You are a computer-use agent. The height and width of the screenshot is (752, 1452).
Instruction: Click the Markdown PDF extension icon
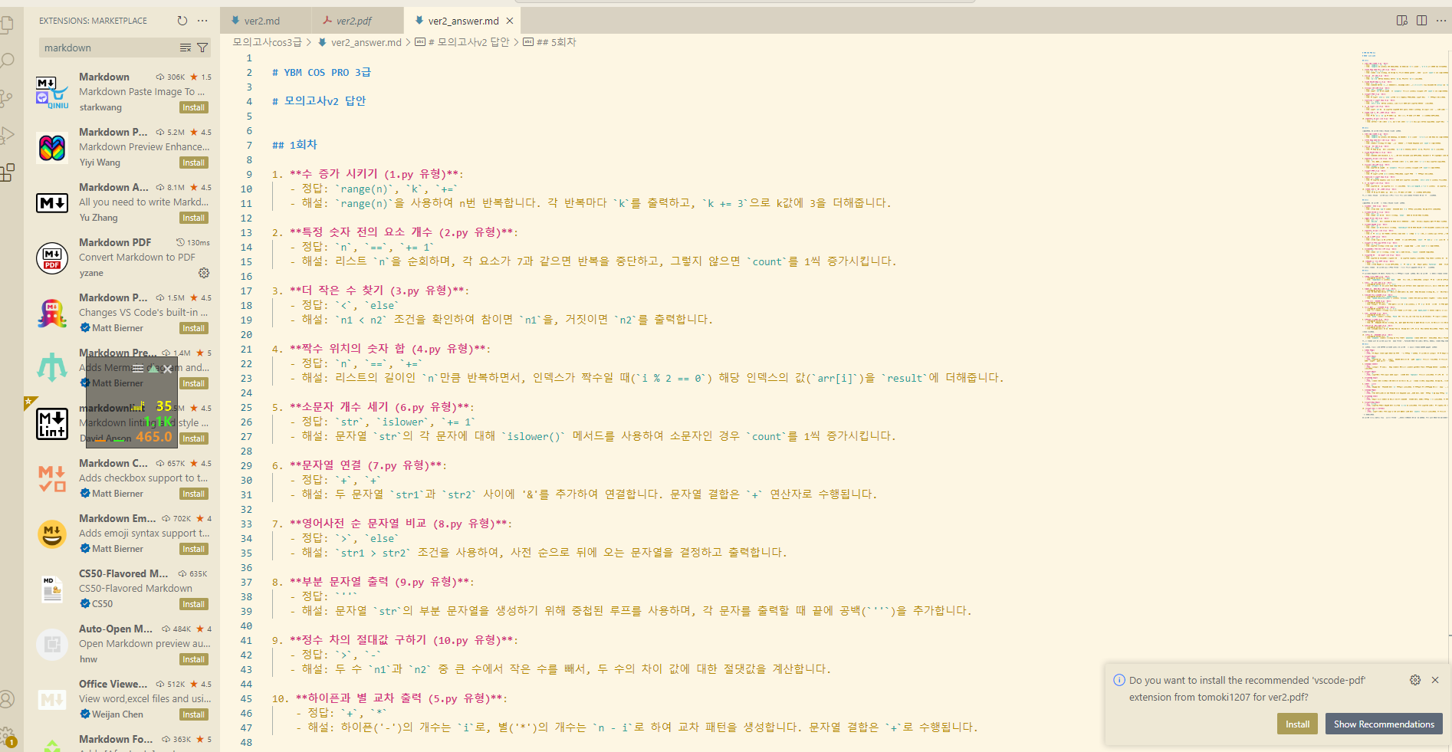click(52, 258)
